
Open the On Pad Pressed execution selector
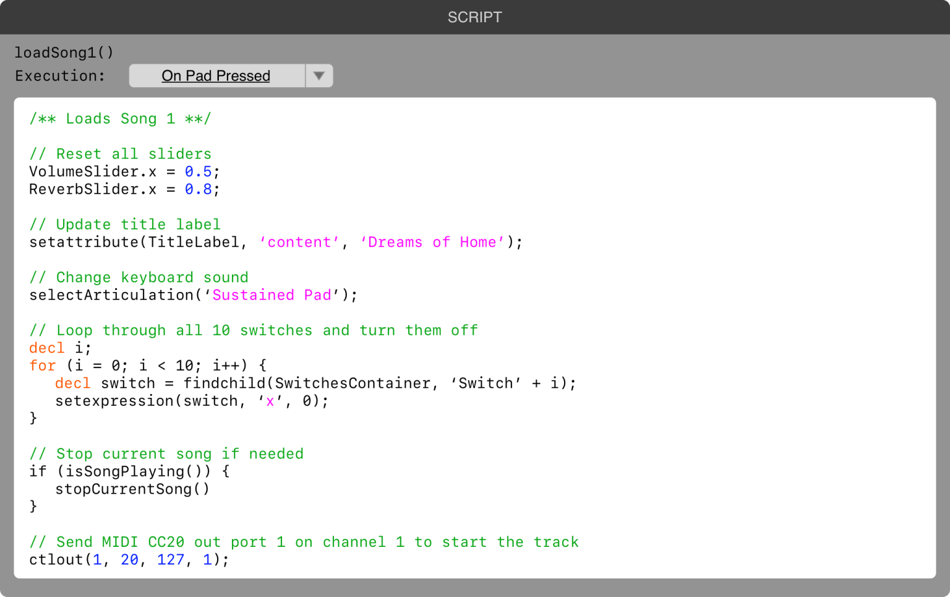tap(216, 76)
